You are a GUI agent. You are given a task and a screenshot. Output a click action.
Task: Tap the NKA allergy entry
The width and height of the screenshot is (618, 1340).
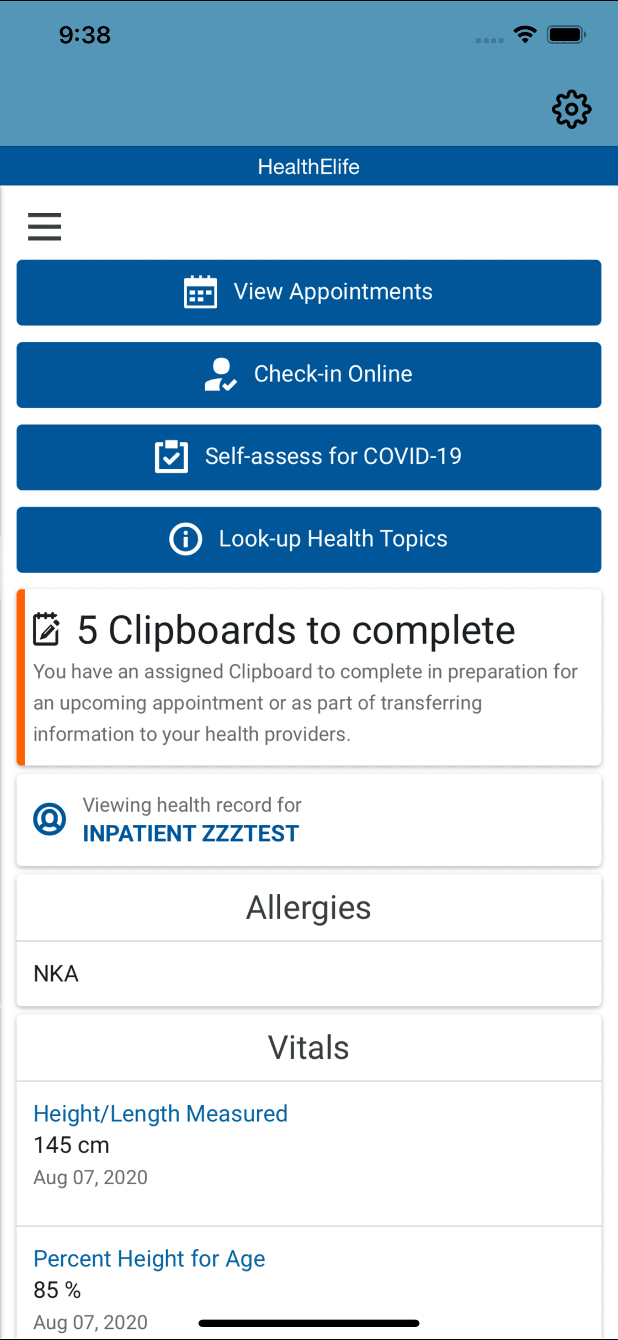pyautogui.click(x=56, y=973)
